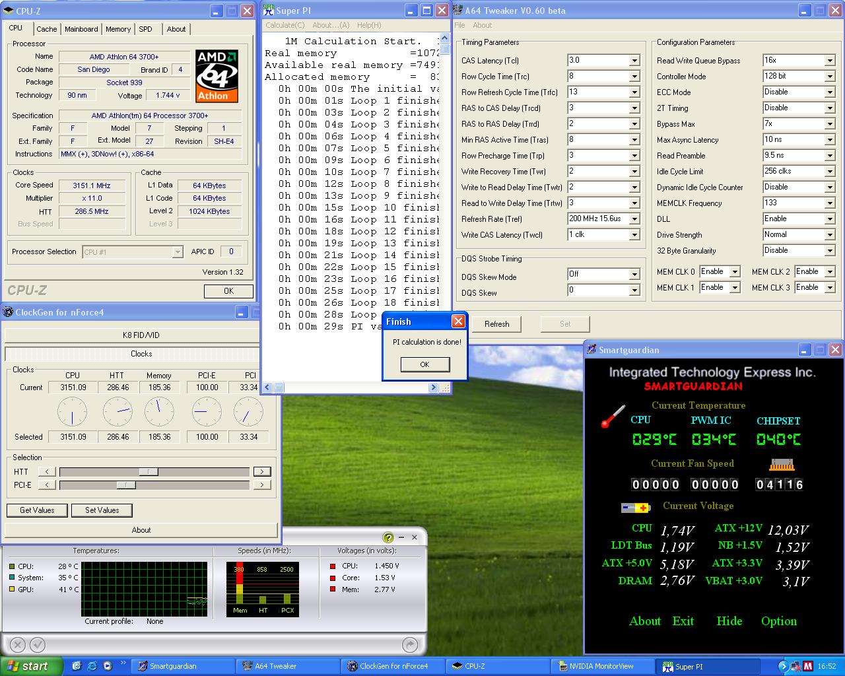Click the Smartguardian title bar icon

591,350
